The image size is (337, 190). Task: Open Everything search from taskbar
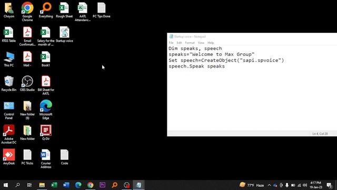coord(115,185)
